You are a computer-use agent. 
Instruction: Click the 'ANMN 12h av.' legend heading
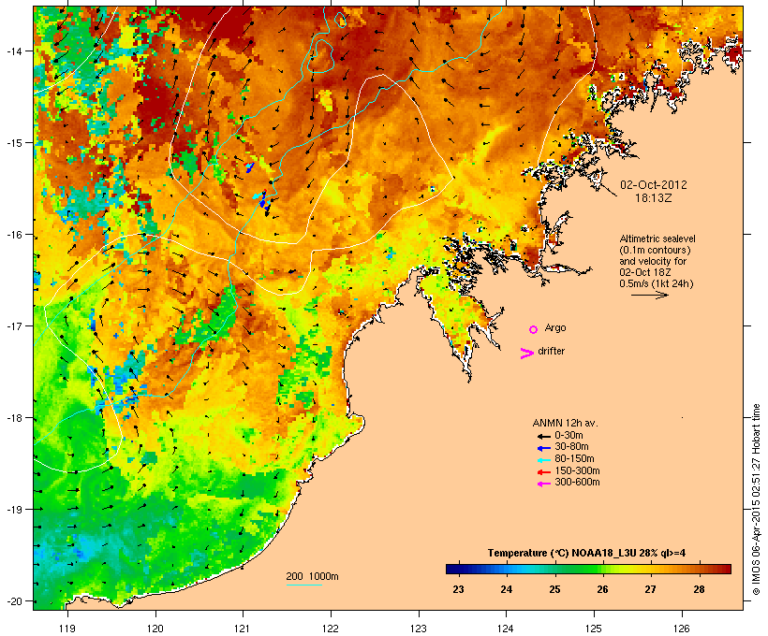coord(565,423)
